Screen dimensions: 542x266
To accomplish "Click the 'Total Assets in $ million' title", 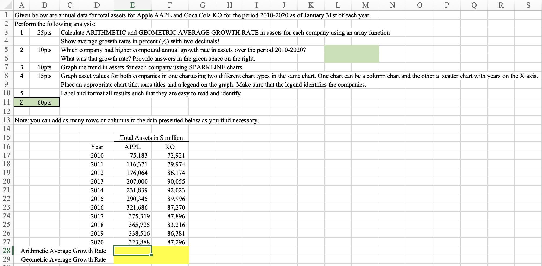I will pos(152,138).
